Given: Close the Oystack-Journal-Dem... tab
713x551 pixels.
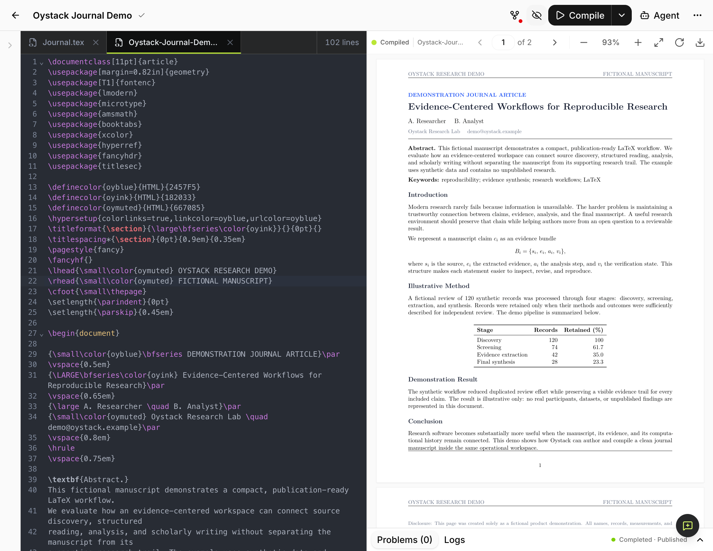Looking at the screenshot, I should pos(230,42).
